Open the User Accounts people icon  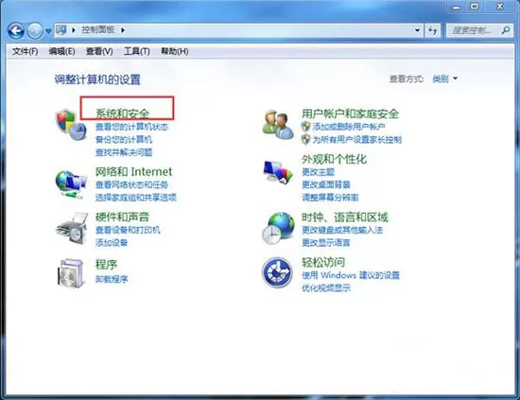pyautogui.click(x=278, y=125)
